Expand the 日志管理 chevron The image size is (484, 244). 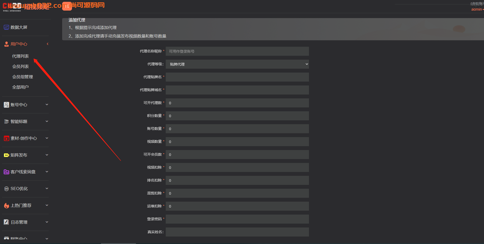click(47, 222)
